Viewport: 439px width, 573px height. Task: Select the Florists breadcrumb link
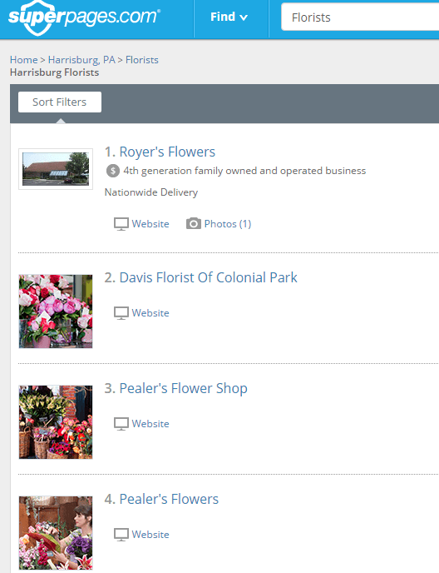click(x=142, y=60)
